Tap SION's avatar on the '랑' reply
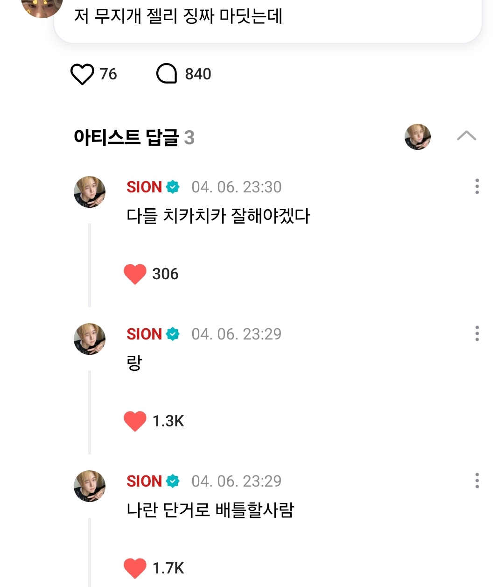 (90, 339)
